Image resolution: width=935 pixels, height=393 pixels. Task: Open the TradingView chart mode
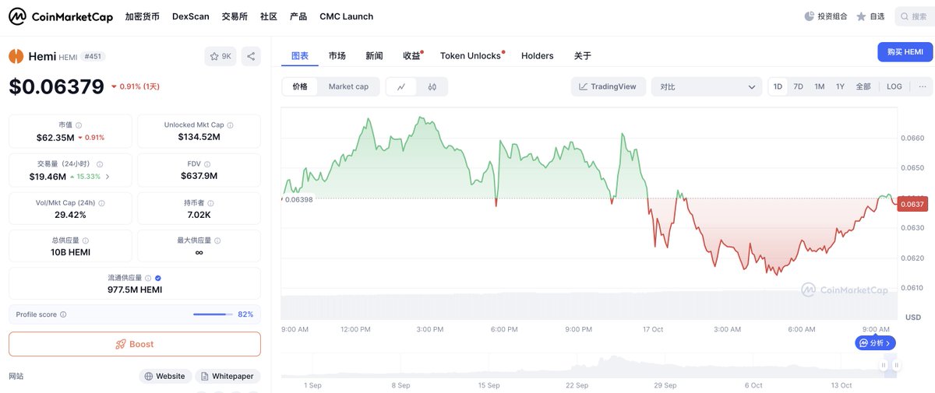[608, 86]
